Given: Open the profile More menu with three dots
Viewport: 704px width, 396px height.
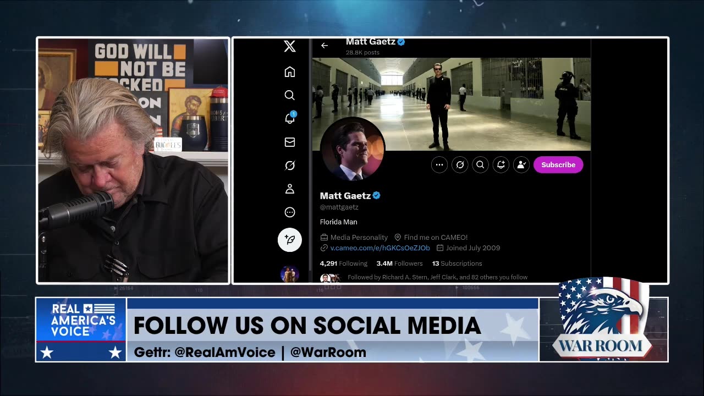Looking at the screenshot, I should coord(439,164).
